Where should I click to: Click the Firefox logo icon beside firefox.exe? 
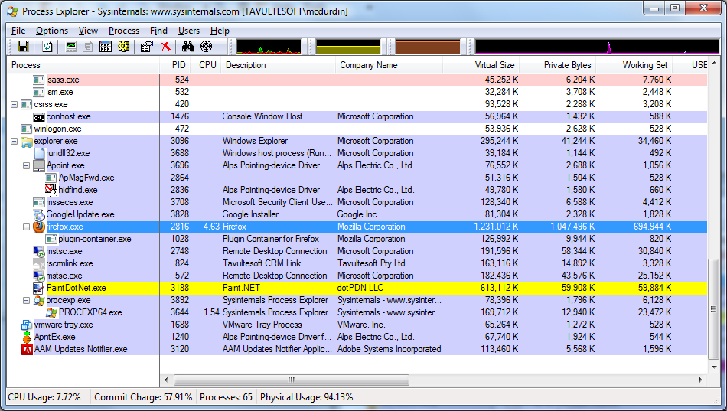[x=39, y=227]
